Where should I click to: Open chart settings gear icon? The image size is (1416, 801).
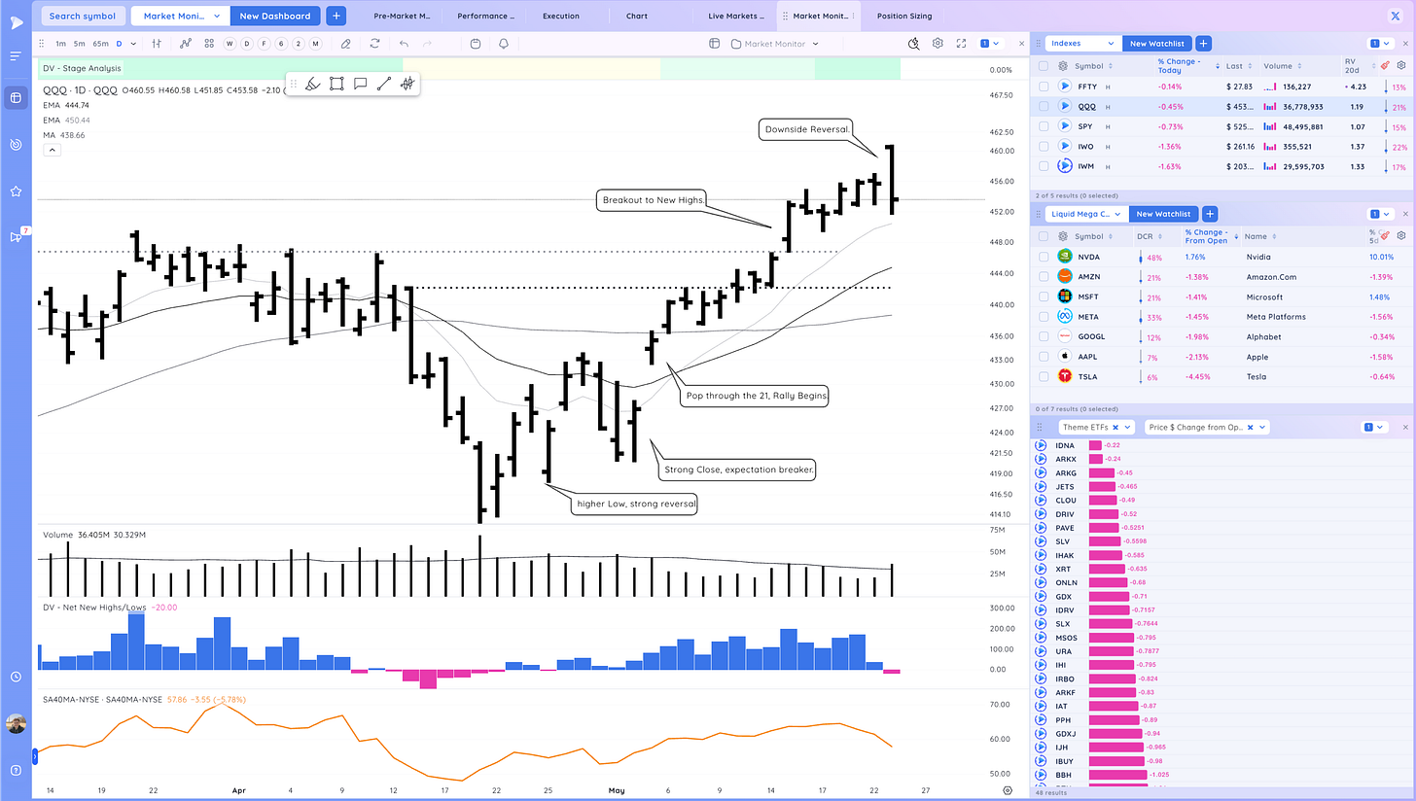tap(938, 44)
